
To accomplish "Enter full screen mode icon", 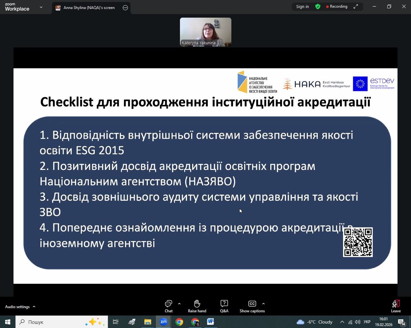I will click(356, 7).
